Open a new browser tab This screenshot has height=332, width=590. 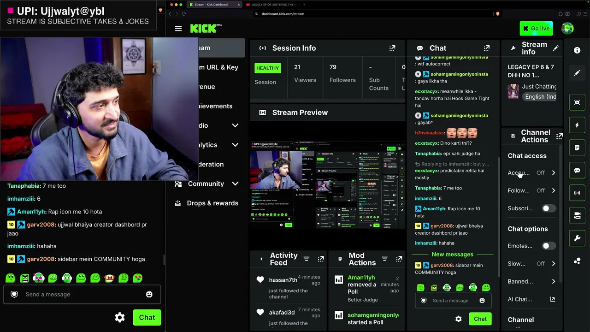click(304, 5)
